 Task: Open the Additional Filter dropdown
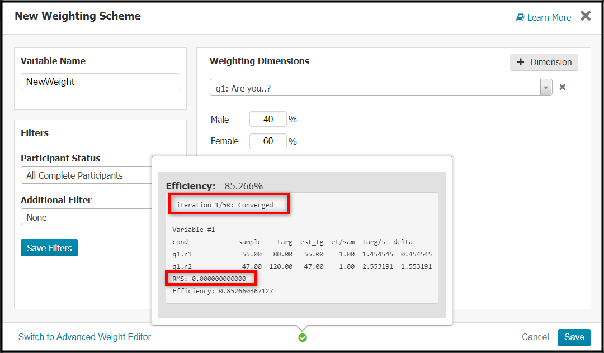pyautogui.click(x=87, y=217)
